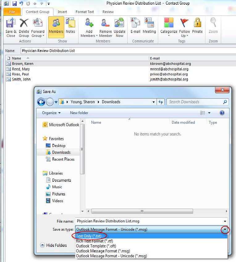Select Favorites in navigation pane
The height and width of the screenshot is (262, 236).
click(53, 139)
